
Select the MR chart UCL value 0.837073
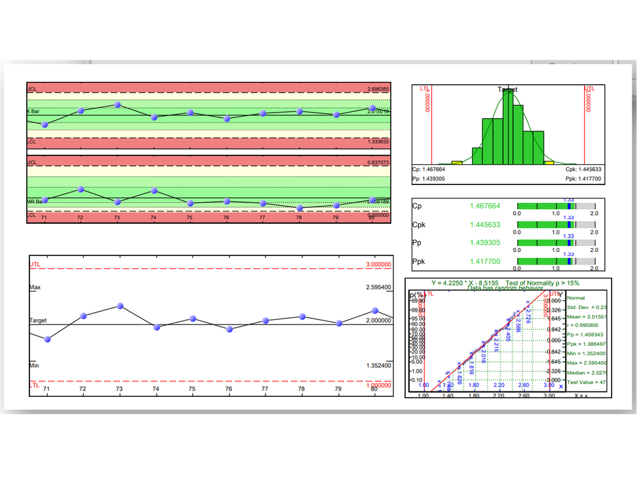[378, 163]
